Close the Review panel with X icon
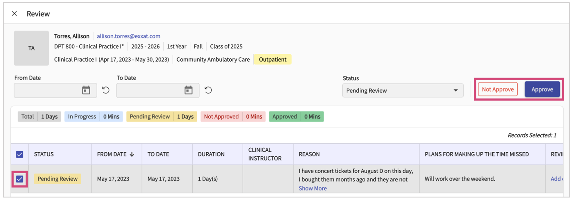Screen dimensions: 572x200 click(15, 13)
